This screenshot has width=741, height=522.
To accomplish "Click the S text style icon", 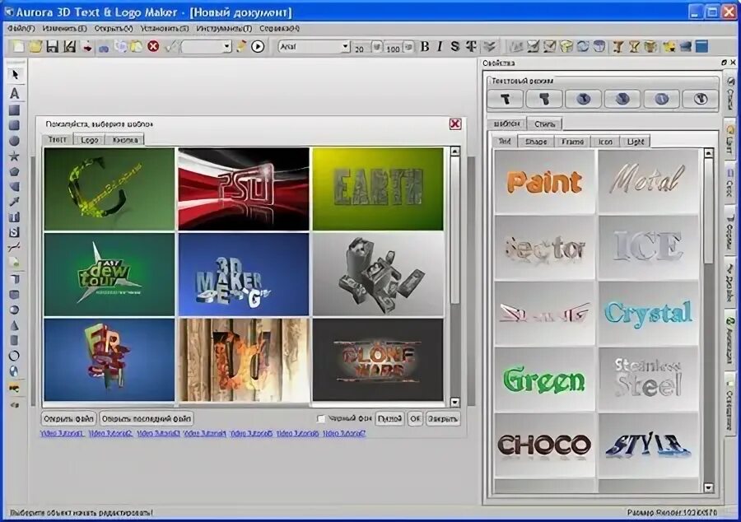I will pyautogui.click(x=455, y=46).
